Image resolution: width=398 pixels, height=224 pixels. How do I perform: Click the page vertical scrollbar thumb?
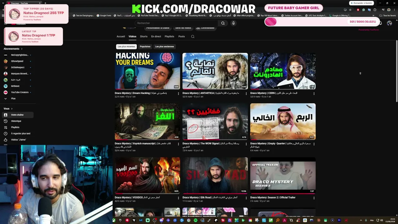pos(397,71)
